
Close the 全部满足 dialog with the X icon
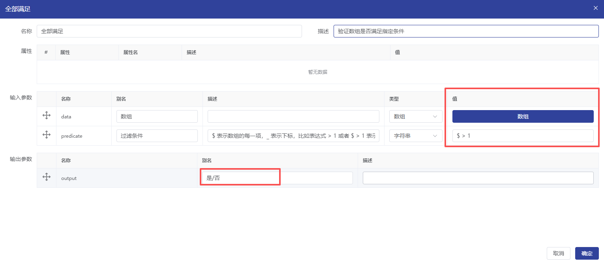(595, 8)
